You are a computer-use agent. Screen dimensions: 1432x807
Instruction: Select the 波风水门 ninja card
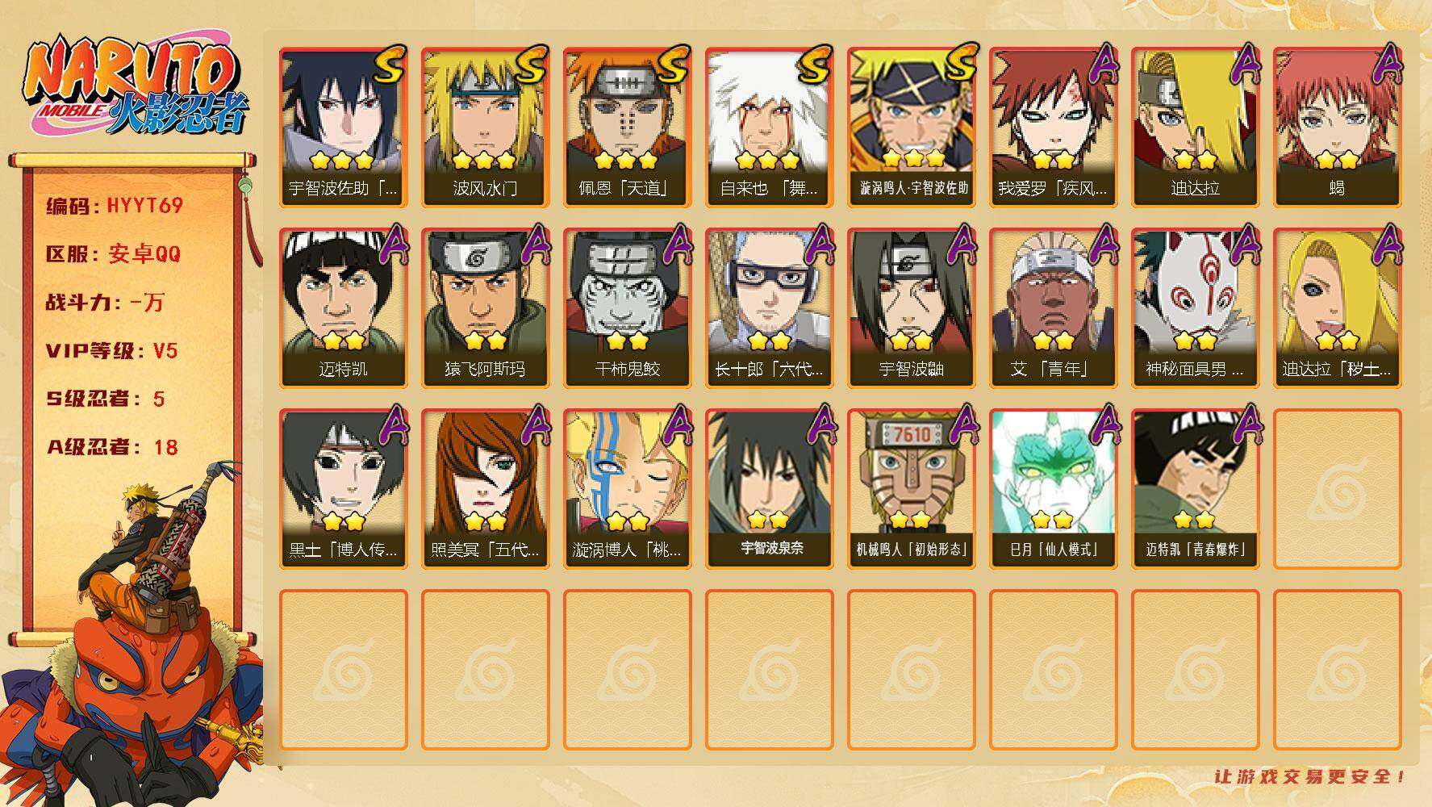485,127
